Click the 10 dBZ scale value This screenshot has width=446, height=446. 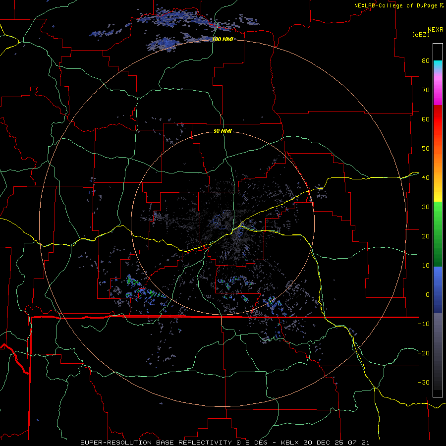426,266
